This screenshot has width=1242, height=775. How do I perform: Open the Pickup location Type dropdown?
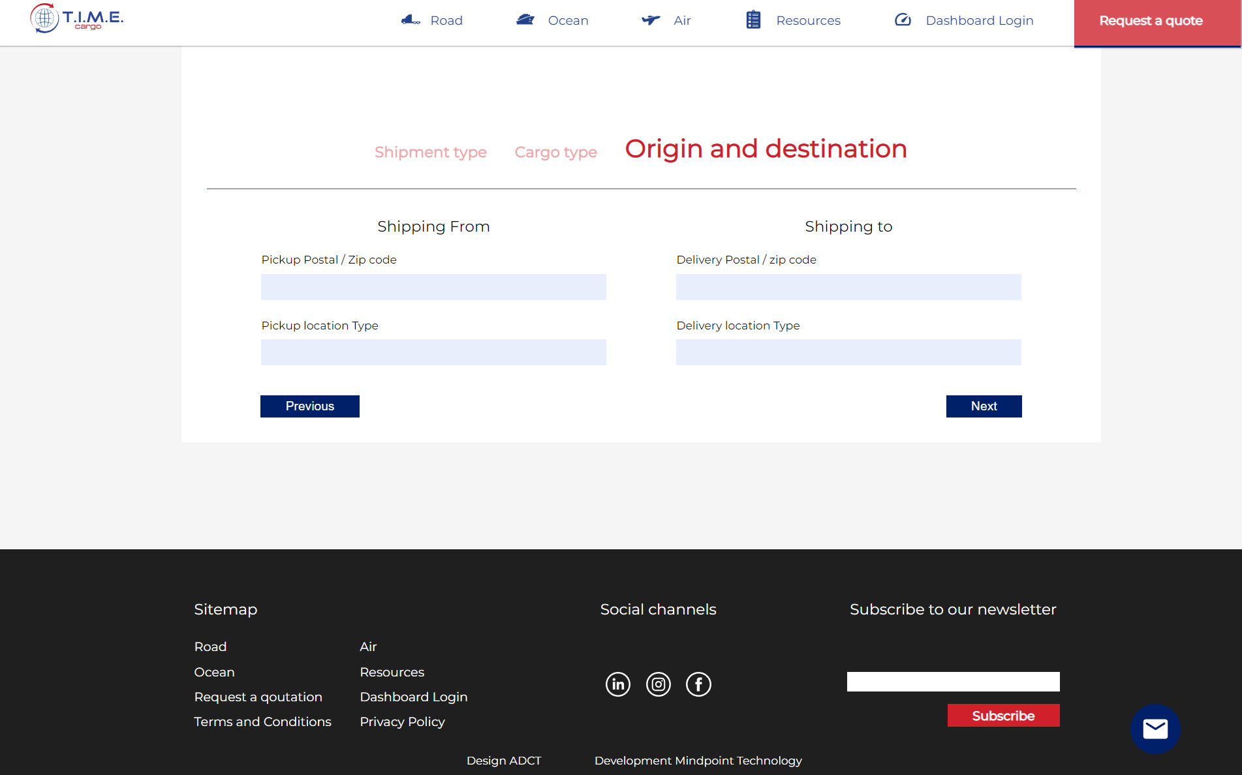tap(433, 352)
